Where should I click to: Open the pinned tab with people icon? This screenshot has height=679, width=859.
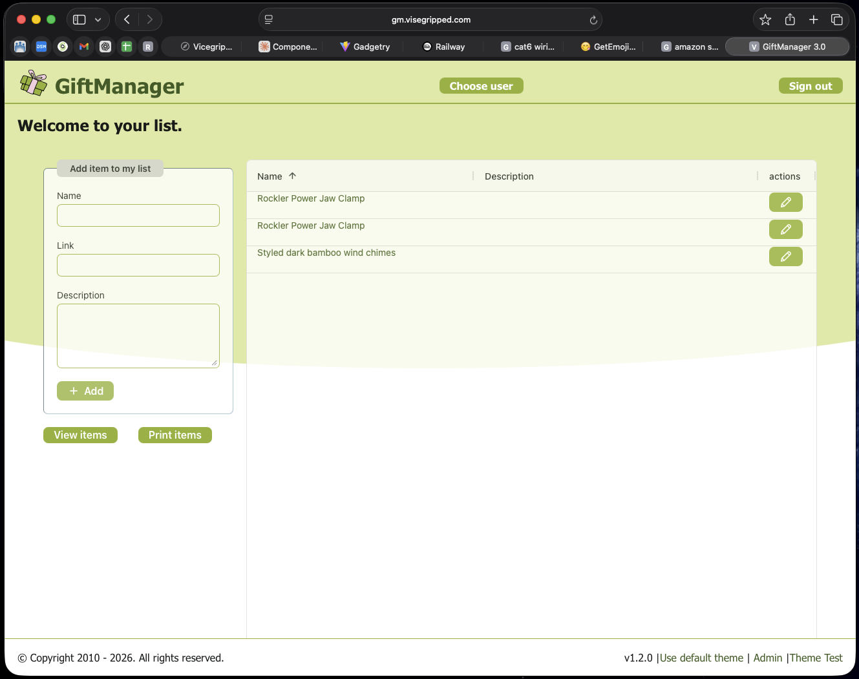click(20, 47)
